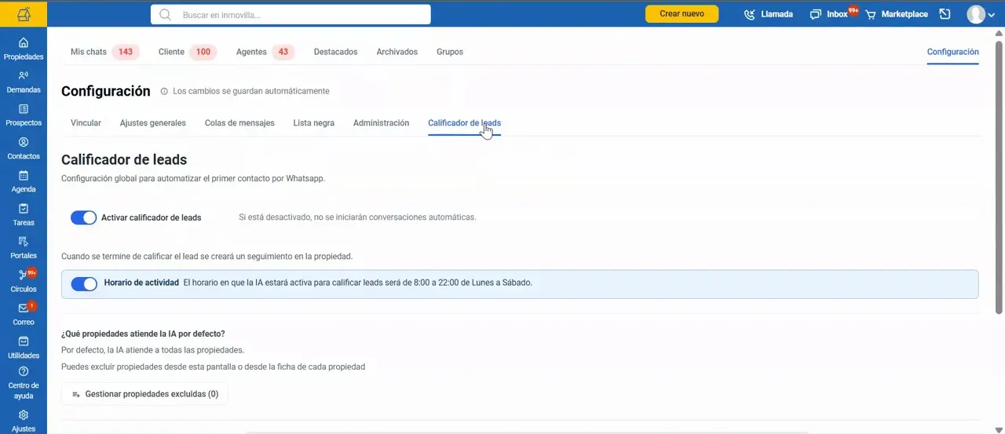
Task: Click the '143' Mis chats badge
Action: (126, 52)
